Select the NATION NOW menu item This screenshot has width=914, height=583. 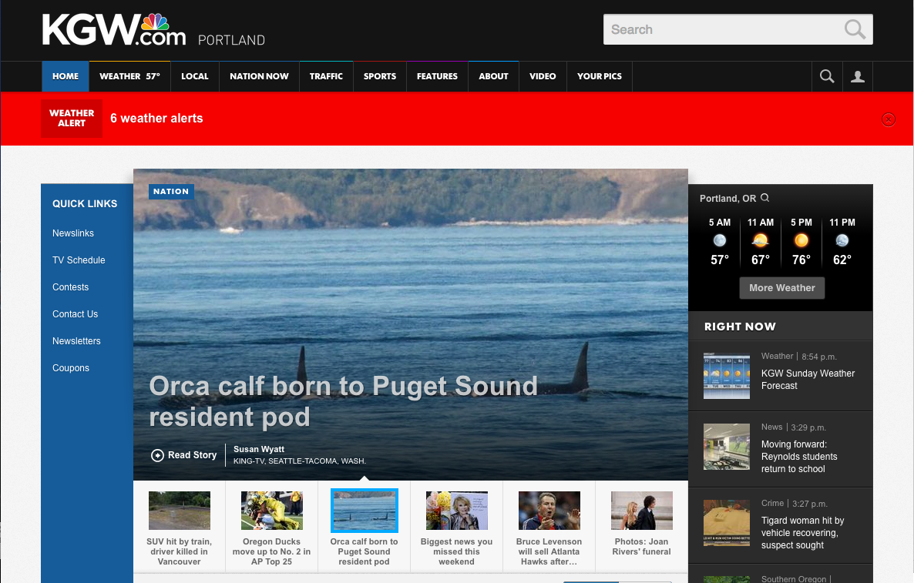click(x=259, y=76)
